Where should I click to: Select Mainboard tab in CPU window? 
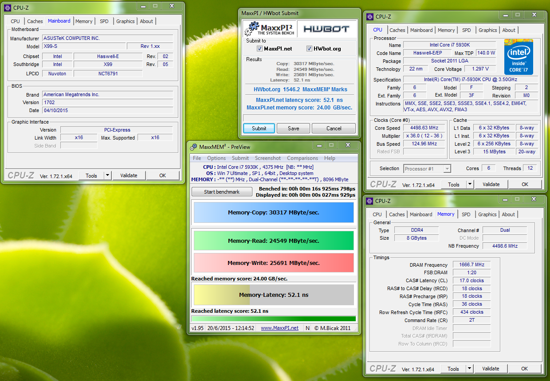click(421, 30)
